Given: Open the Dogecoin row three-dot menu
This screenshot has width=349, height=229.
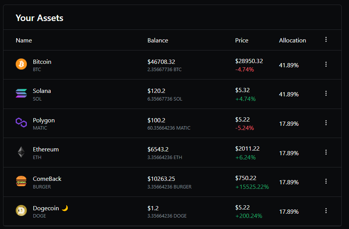Looking at the screenshot, I should (326, 211).
